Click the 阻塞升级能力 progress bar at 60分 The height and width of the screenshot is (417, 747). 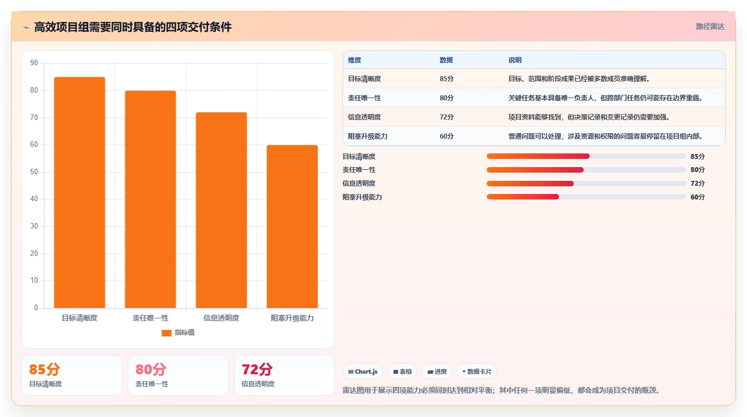point(586,197)
